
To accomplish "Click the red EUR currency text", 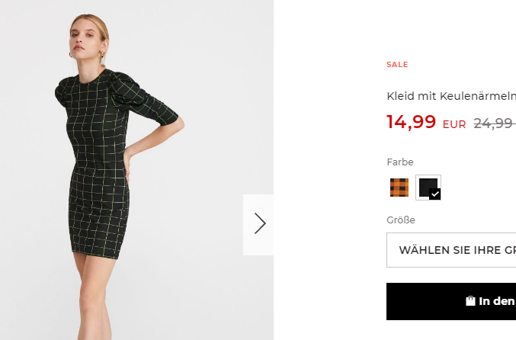I will pos(454,125).
